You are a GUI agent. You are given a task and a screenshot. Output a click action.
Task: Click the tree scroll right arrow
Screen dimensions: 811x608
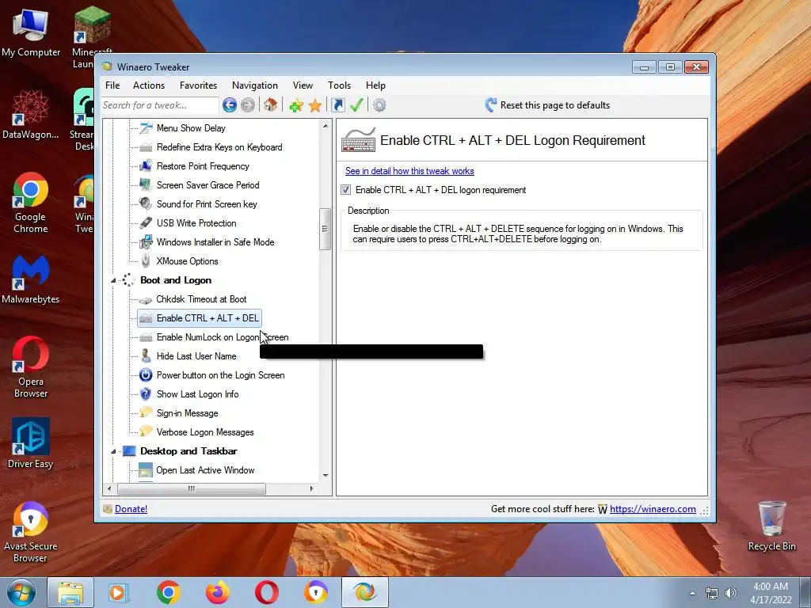click(x=311, y=488)
